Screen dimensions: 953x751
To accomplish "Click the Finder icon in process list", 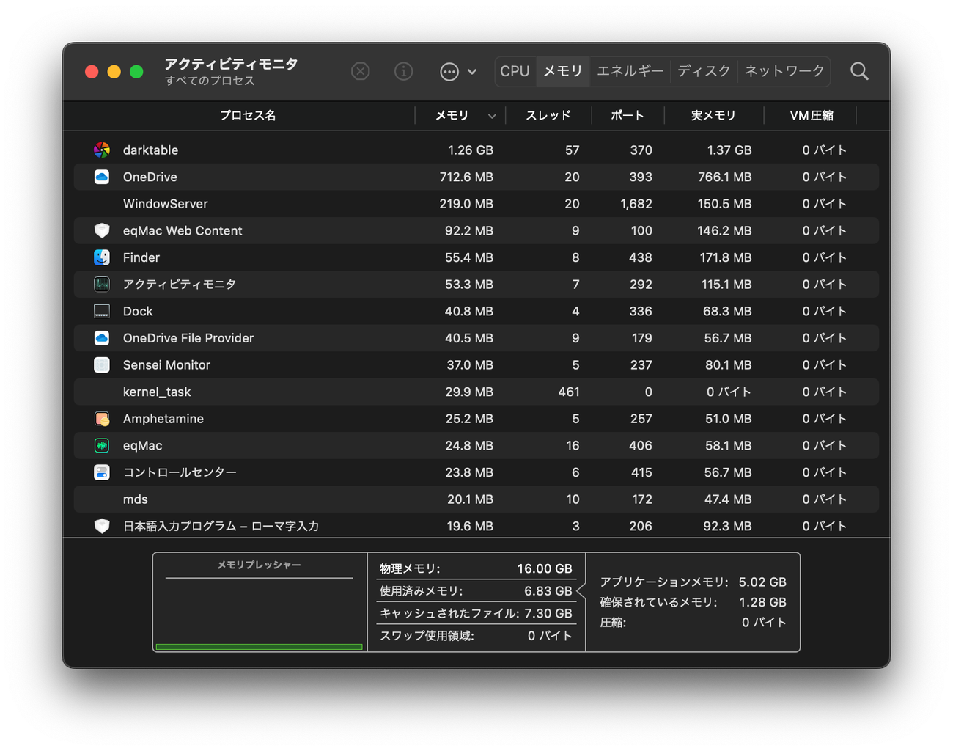I will pos(102,257).
